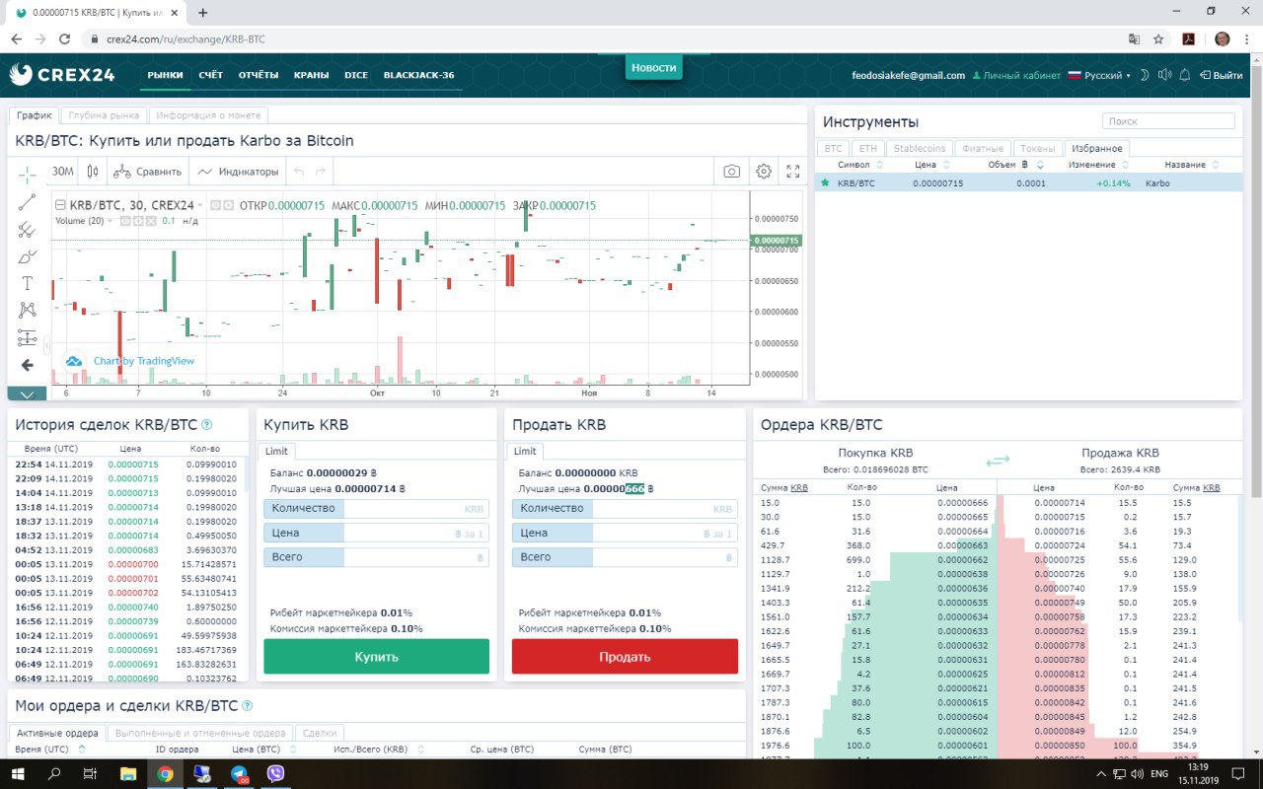Image resolution: width=1263 pixels, height=789 pixels.
Task: Open chart settings gear
Action: tap(763, 172)
